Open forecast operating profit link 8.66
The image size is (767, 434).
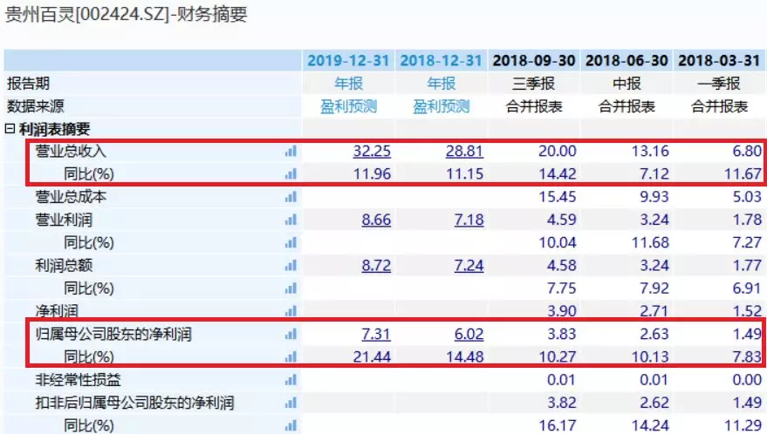point(376,220)
